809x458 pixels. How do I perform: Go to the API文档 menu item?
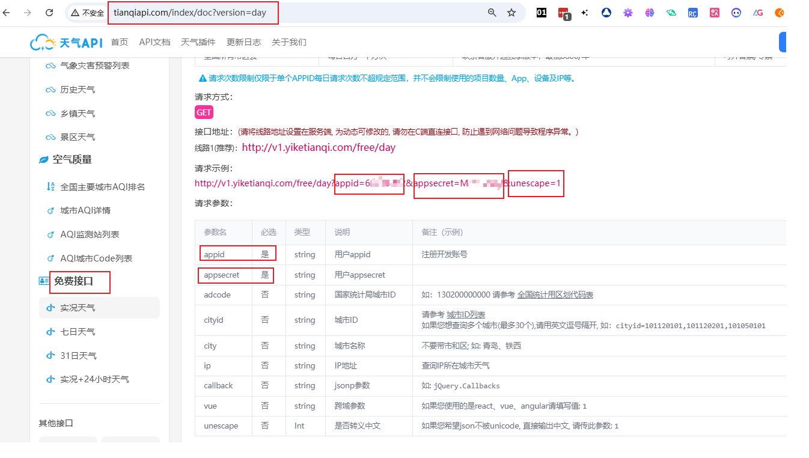point(154,42)
